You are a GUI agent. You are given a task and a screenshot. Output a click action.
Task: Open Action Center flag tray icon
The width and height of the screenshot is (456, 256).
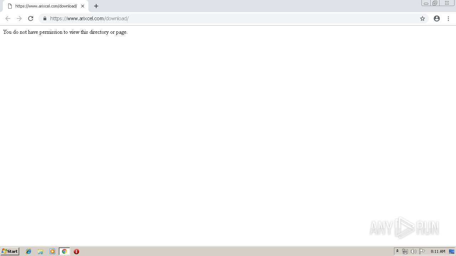pyautogui.click(x=422, y=251)
